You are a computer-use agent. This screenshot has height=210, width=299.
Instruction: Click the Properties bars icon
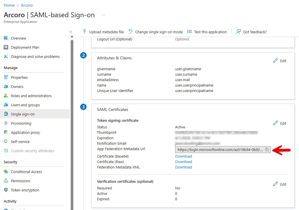click(x=6, y=77)
